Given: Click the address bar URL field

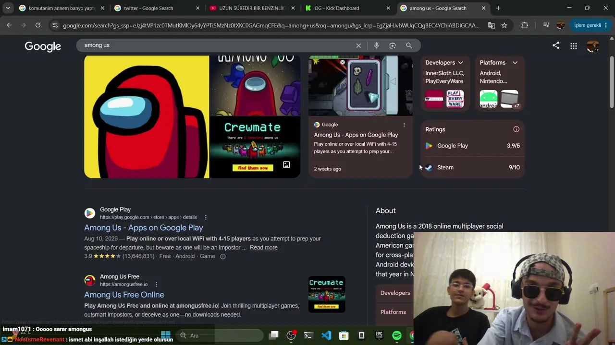Looking at the screenshot, I should 271,25.
